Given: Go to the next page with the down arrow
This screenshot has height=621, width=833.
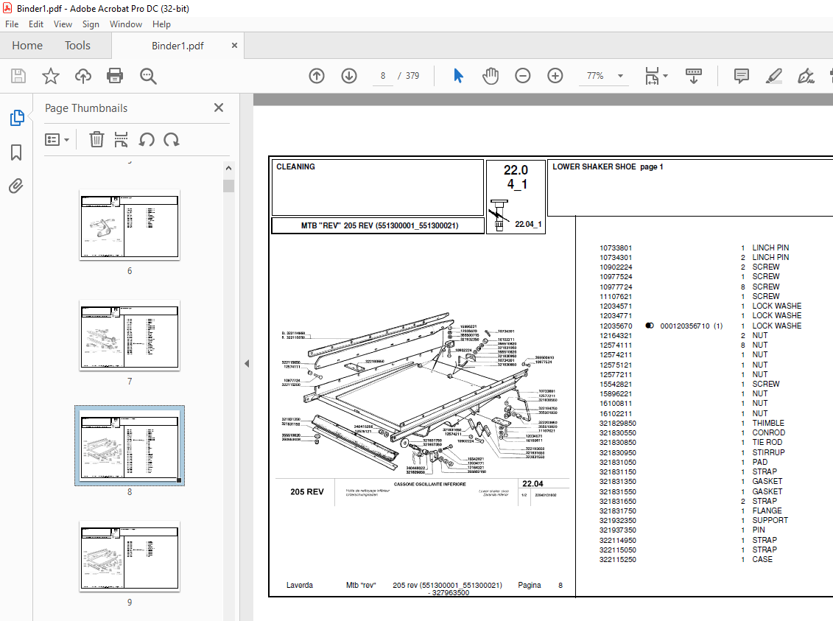Looking at the screenshot, I should [349, 76].
